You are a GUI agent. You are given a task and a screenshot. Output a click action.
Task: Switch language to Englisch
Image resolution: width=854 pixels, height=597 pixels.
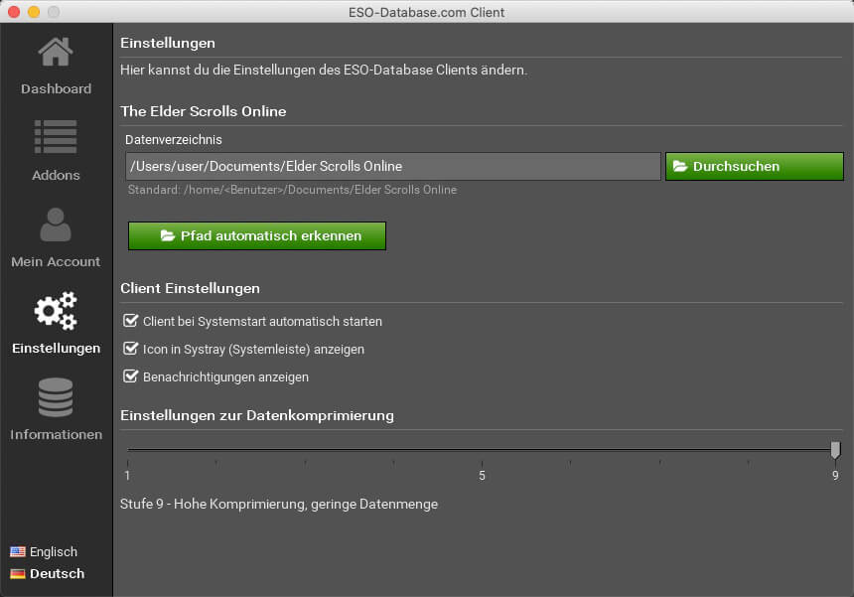pos(54,551)
